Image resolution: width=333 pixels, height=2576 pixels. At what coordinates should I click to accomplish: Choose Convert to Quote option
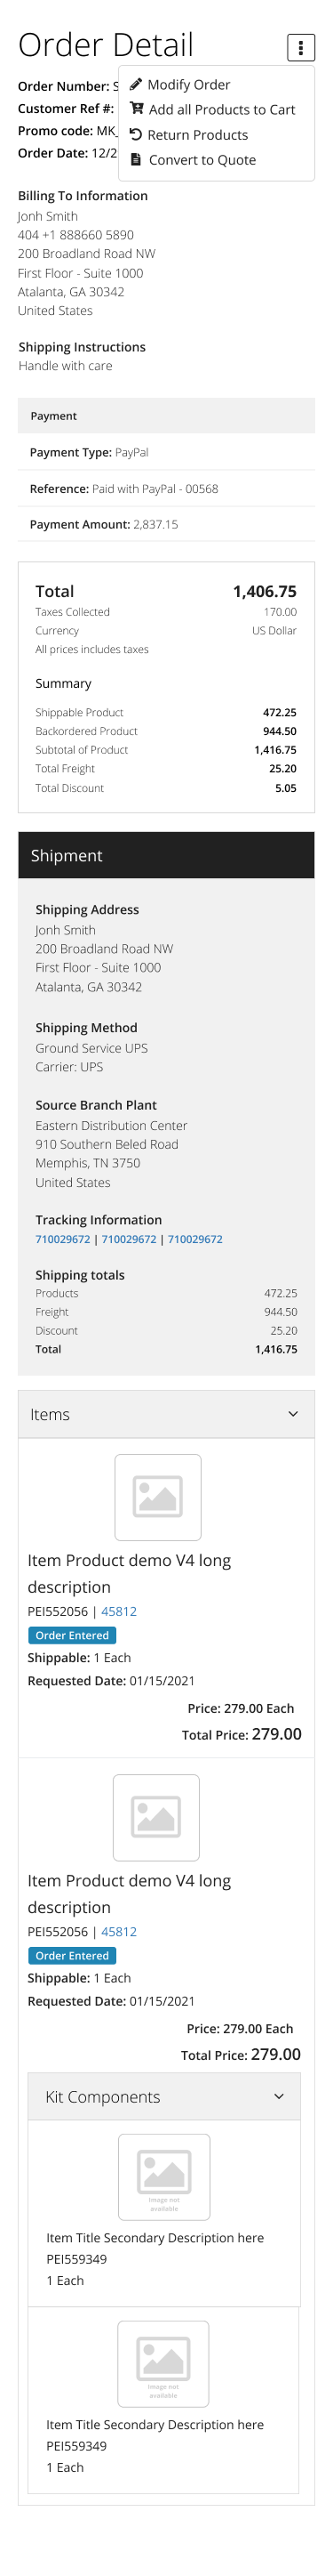pos(202,160)
